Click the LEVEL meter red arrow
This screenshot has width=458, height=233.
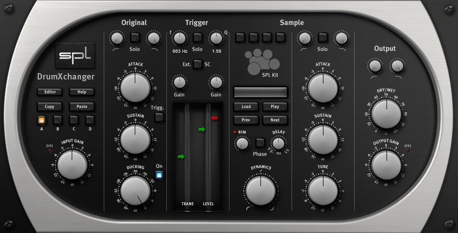point(214,118)
